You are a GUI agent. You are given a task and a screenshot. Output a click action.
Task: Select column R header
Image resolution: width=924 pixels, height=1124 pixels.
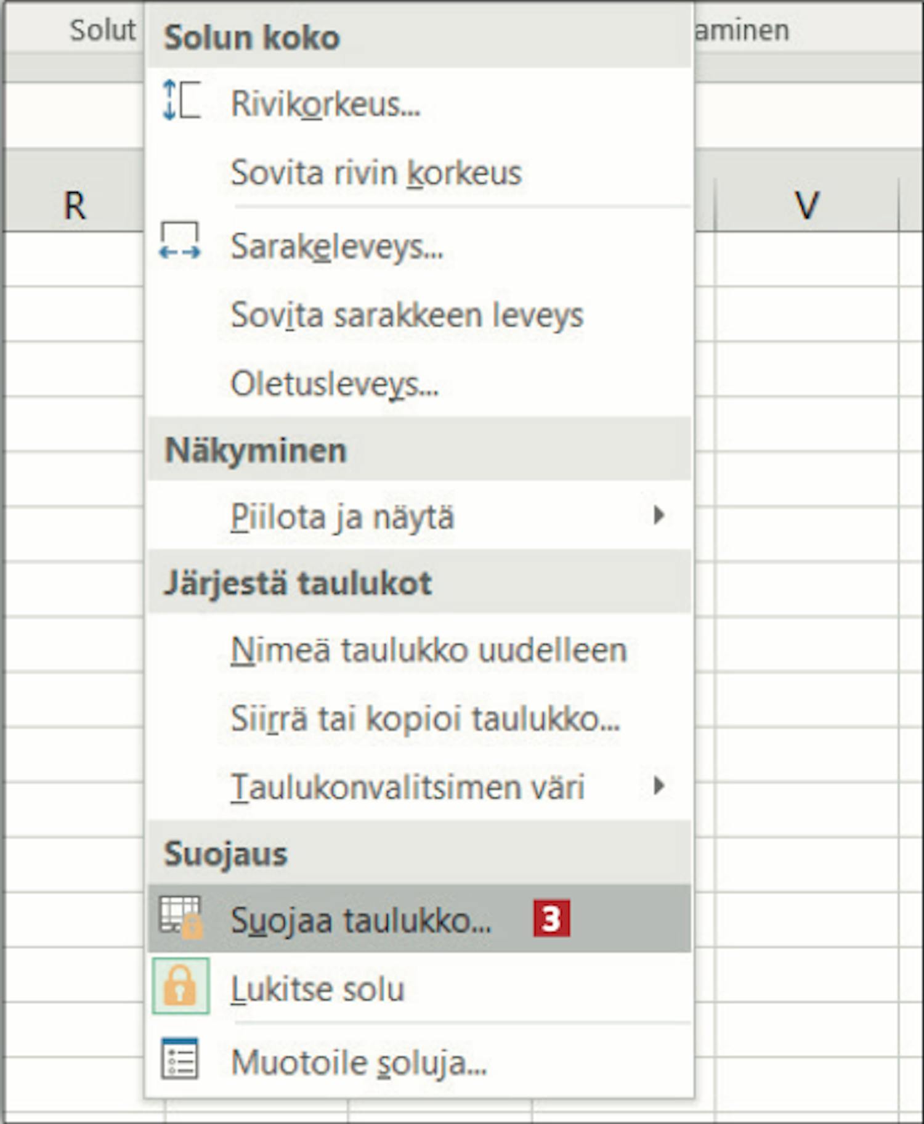pyautogui.click(x=75, y=205)
